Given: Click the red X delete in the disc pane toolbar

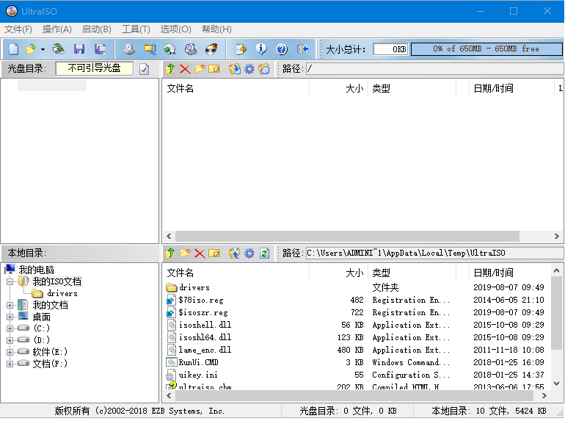Looking at the screenshot, I should point(185,68).
